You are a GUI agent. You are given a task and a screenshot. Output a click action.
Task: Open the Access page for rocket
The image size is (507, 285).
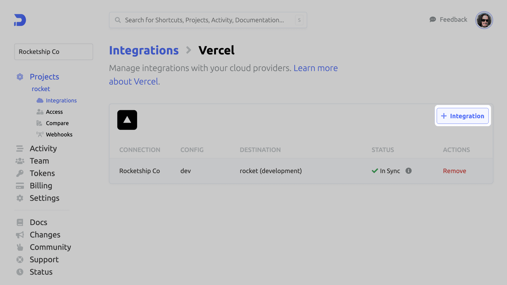pos(54,112)
